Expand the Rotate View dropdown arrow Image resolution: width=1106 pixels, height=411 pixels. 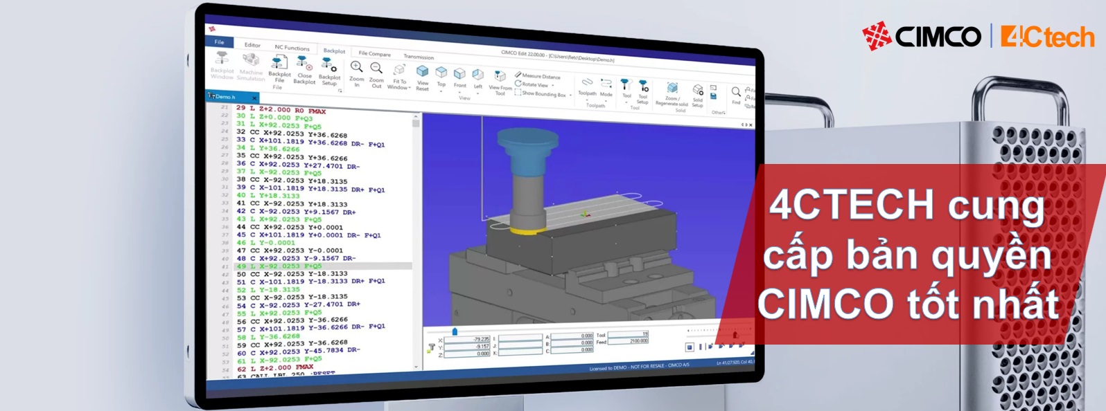click(x=553, y=85)
